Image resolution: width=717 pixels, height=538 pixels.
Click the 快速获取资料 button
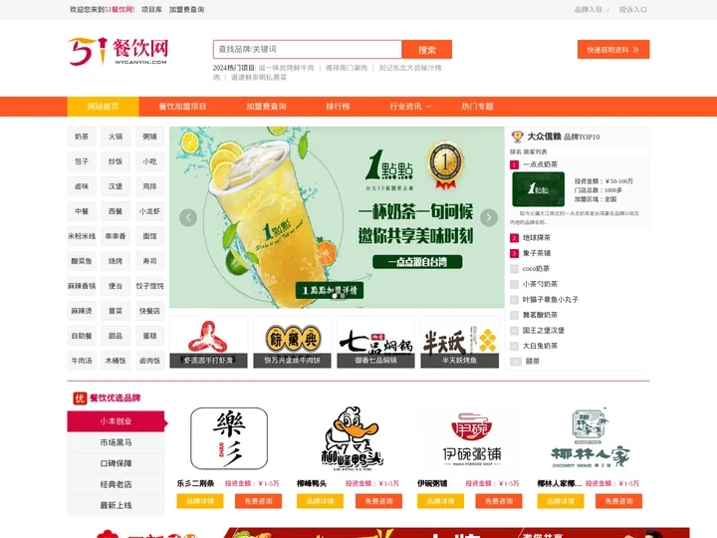click(x=613, y=50)
